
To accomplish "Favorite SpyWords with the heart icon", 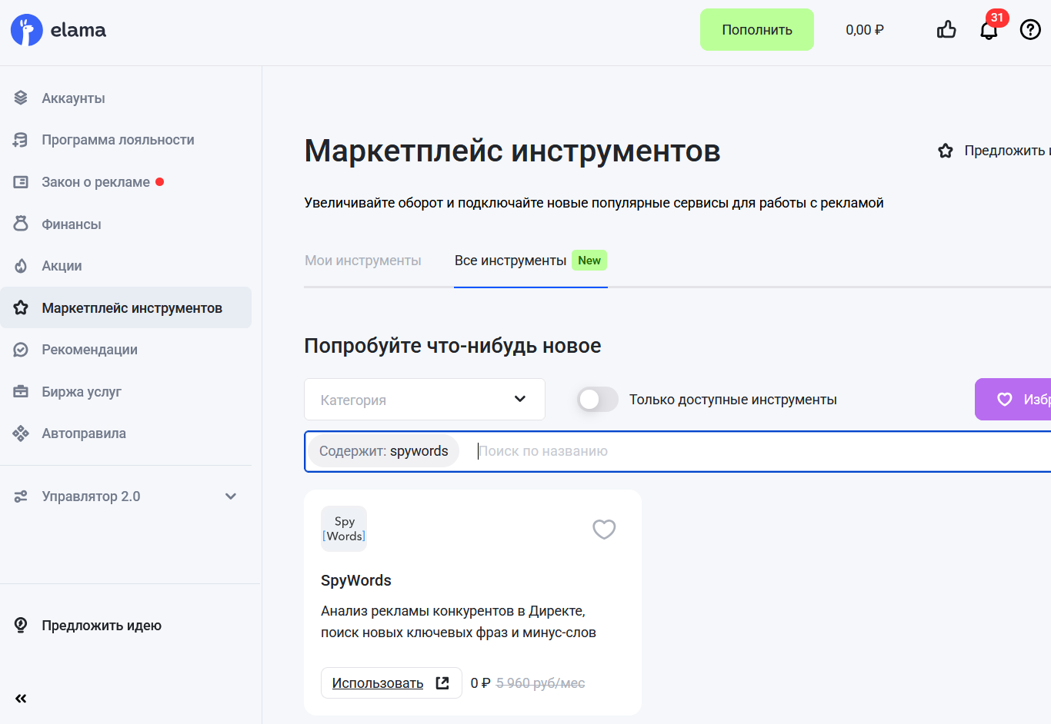I will [x=604, y=529].
